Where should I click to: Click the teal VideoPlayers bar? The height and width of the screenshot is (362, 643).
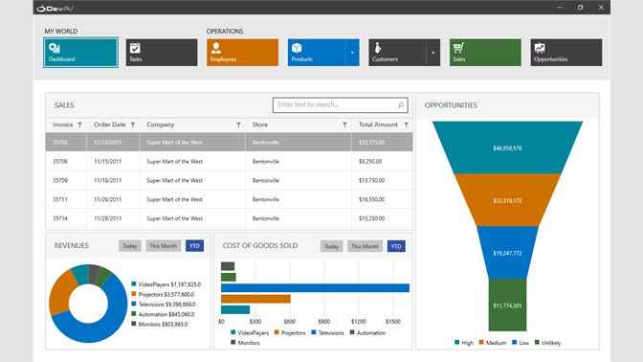tap(235, 310)
